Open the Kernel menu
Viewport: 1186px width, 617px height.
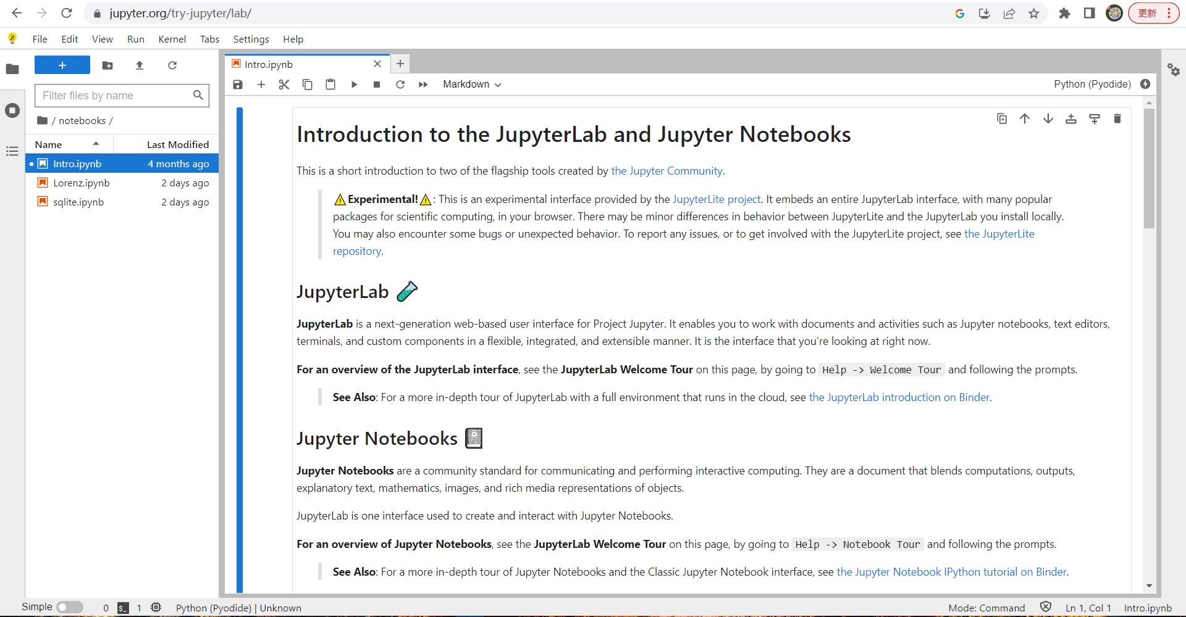172,39
